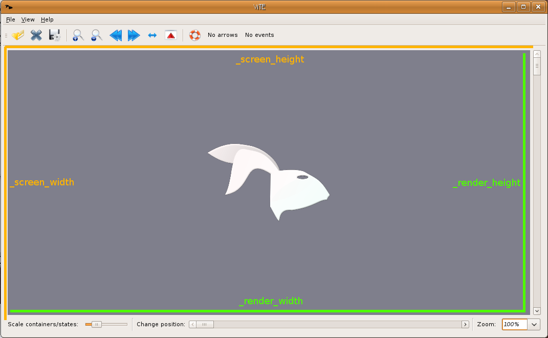This screenshot has height=338, width=548.
Task: Click the blue double left arrow icon
Action: coord(116,35)
